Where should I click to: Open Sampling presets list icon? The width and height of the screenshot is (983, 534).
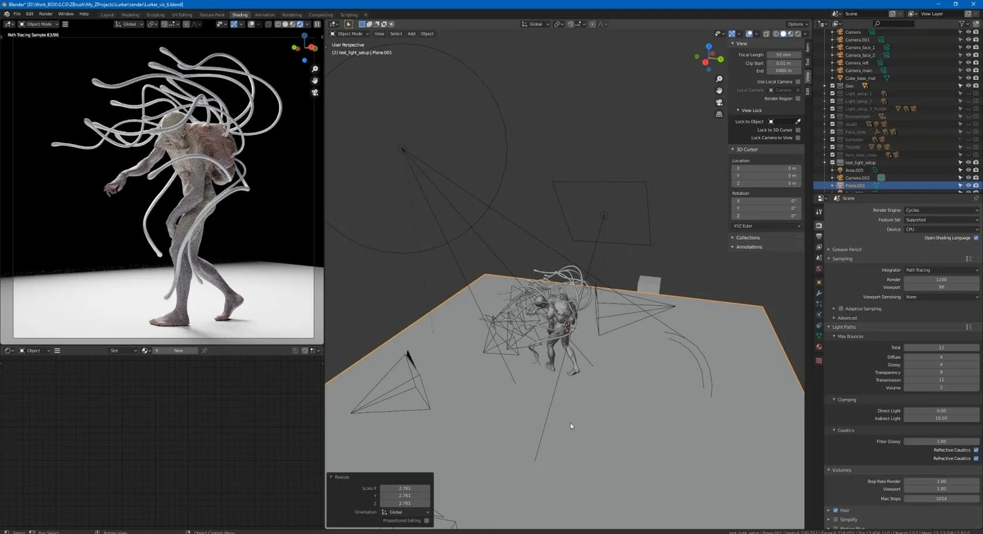pyautogui.click(x=969, y=259)
